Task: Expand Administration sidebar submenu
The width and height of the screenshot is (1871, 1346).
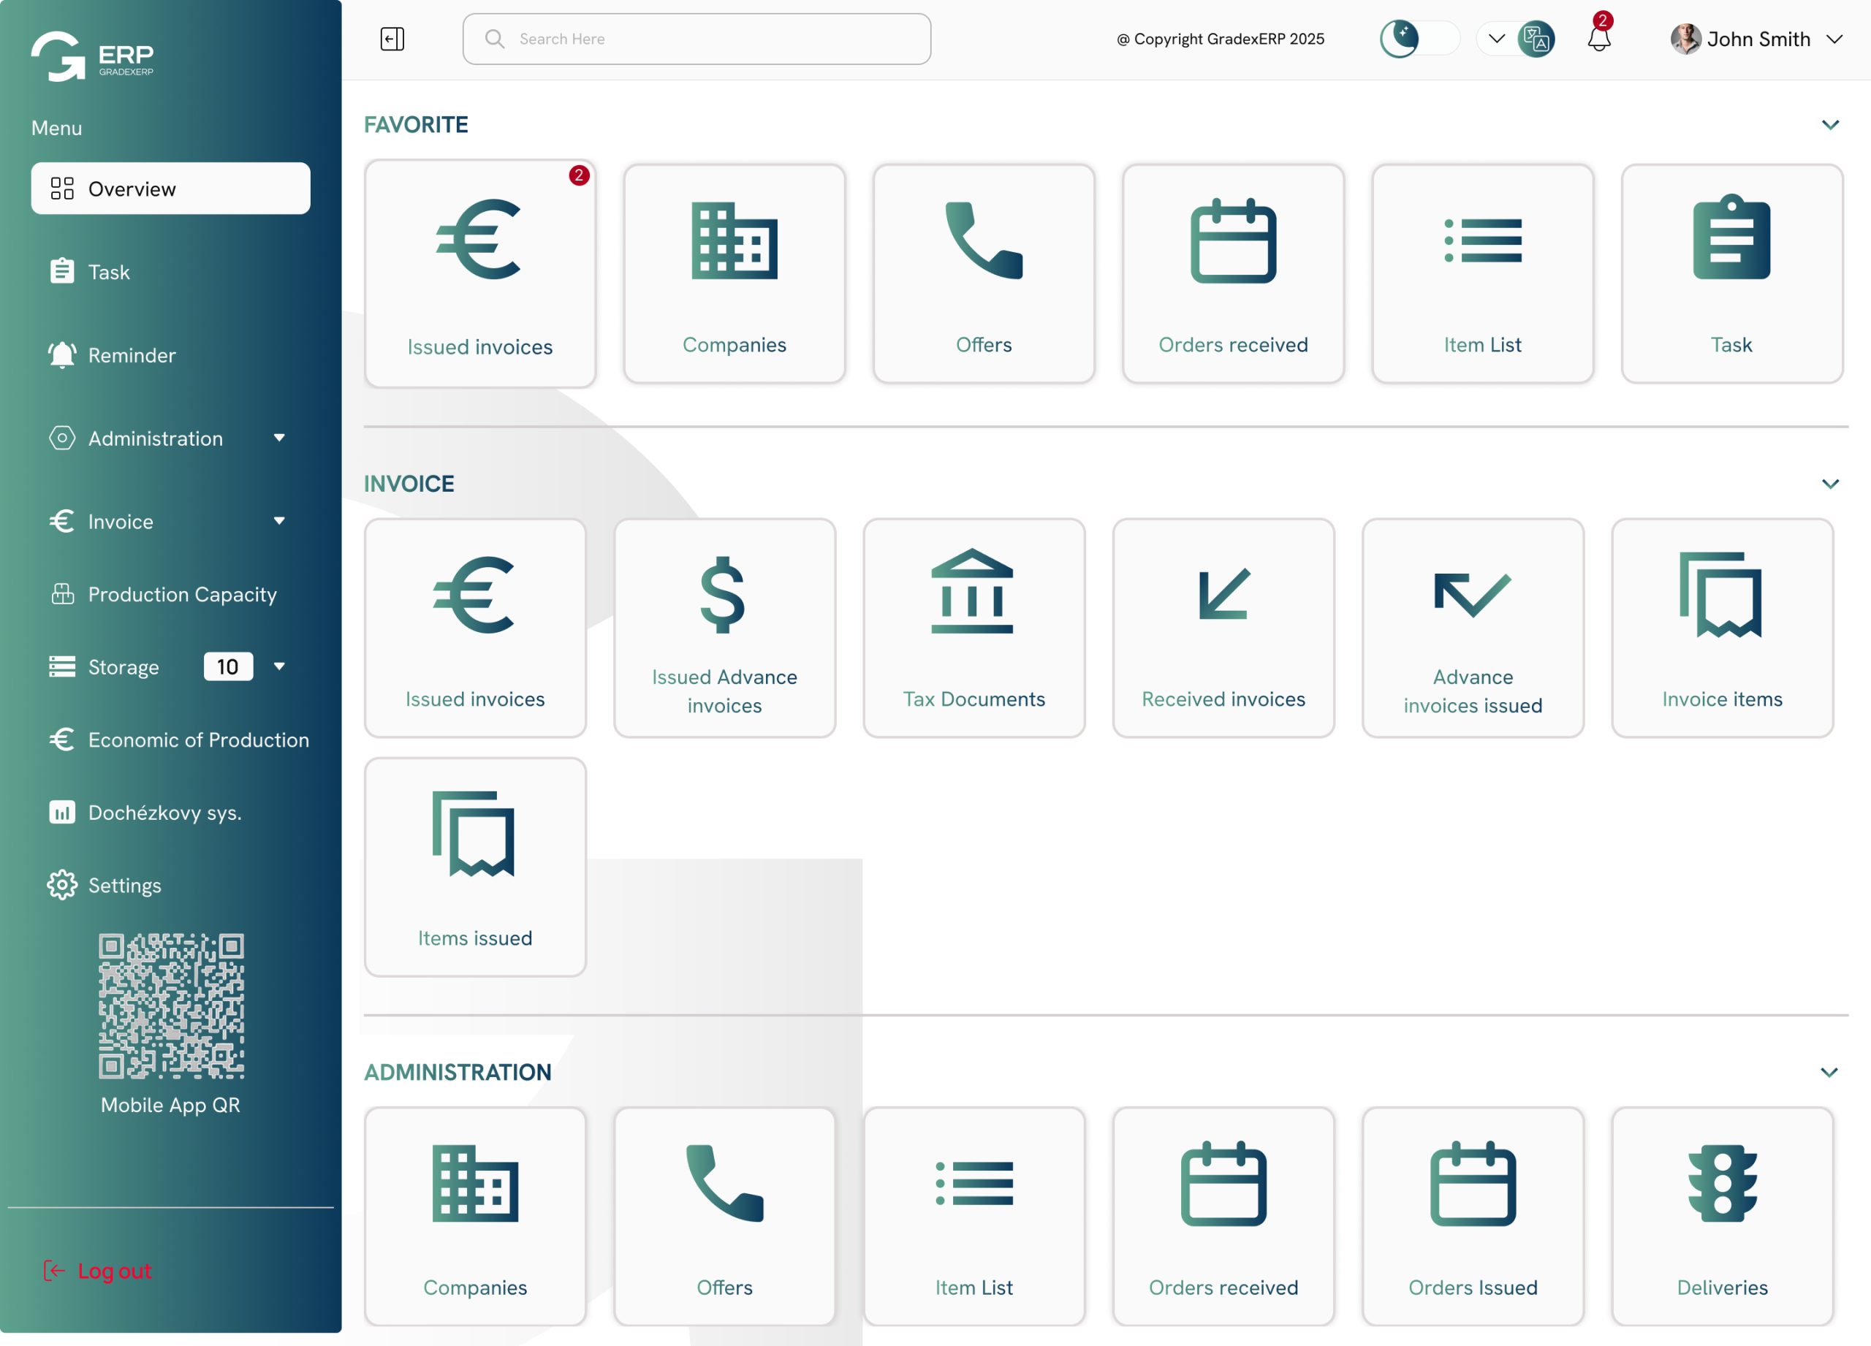Action: click(279, 438)
